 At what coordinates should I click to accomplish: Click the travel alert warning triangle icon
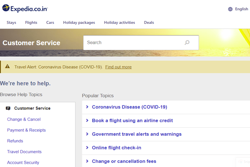click(x=8, y=66)
